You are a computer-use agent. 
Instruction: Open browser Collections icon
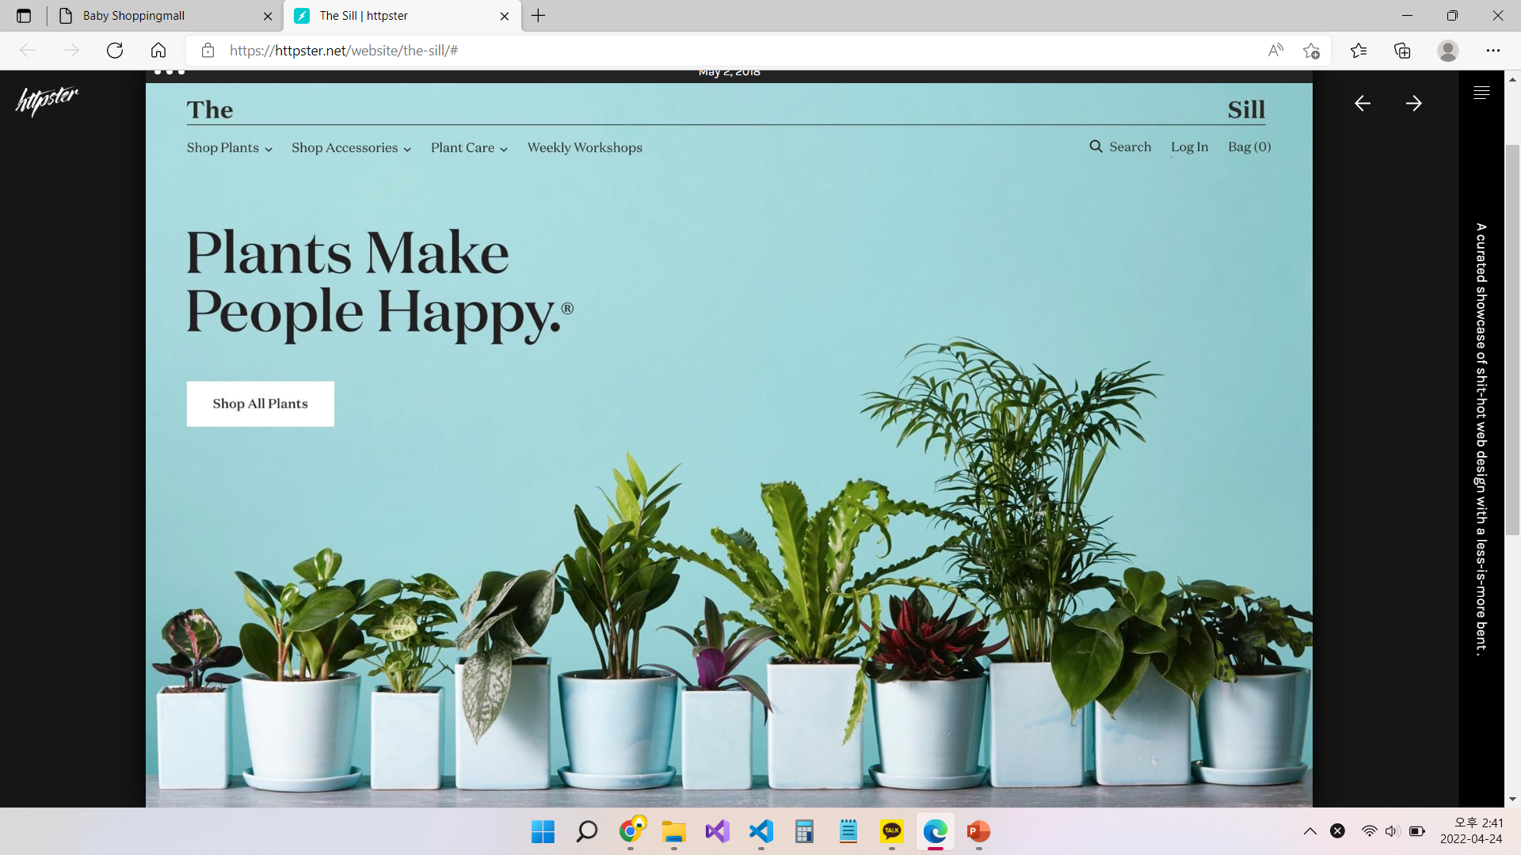point(1402,51)
